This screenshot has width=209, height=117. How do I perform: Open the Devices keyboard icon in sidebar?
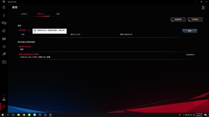click(x=4, y=23)
